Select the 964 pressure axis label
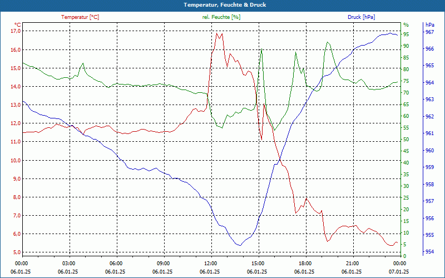This screenshot has height=278, width=445. tap(429, 82)
